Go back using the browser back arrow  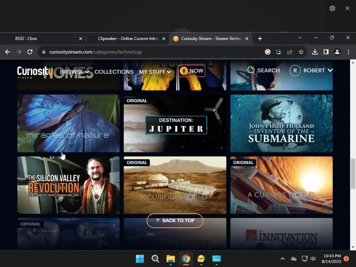[x=8, y=52]
